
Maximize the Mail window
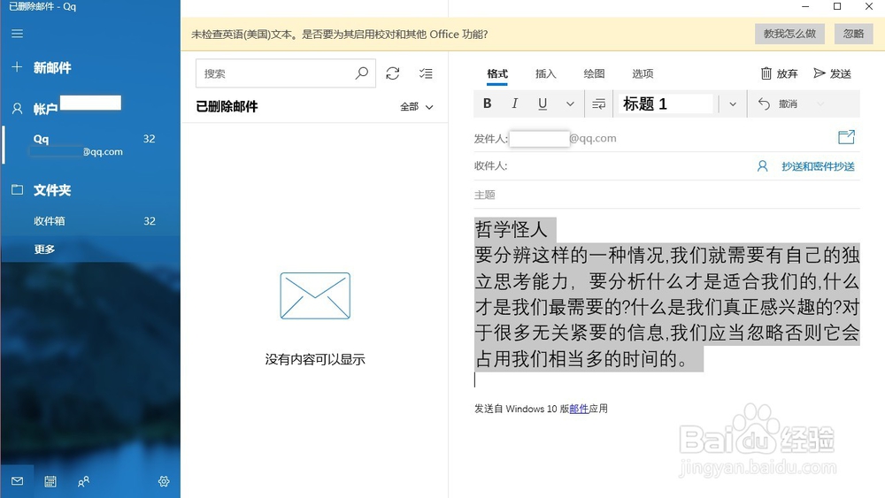[x=837, y=7]
